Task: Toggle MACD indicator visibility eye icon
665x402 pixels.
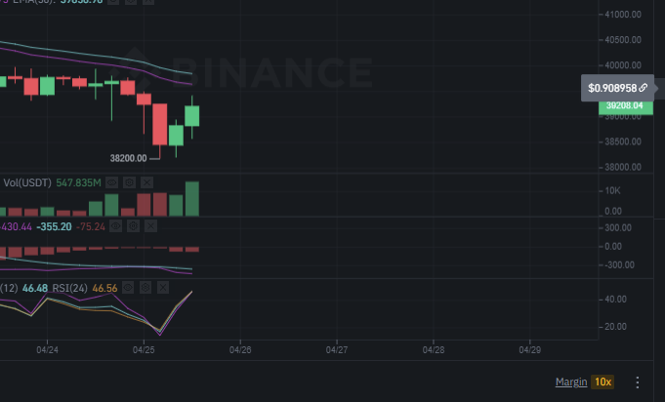Action: point(116,226)
